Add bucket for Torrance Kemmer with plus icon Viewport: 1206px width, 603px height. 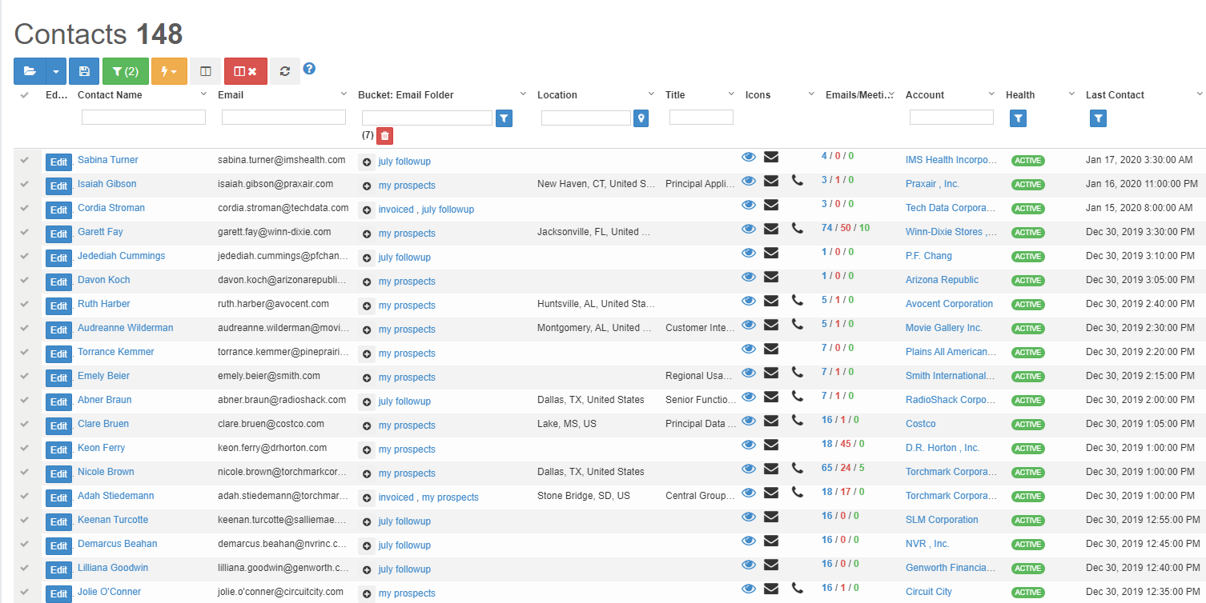(x=367, y=353)
